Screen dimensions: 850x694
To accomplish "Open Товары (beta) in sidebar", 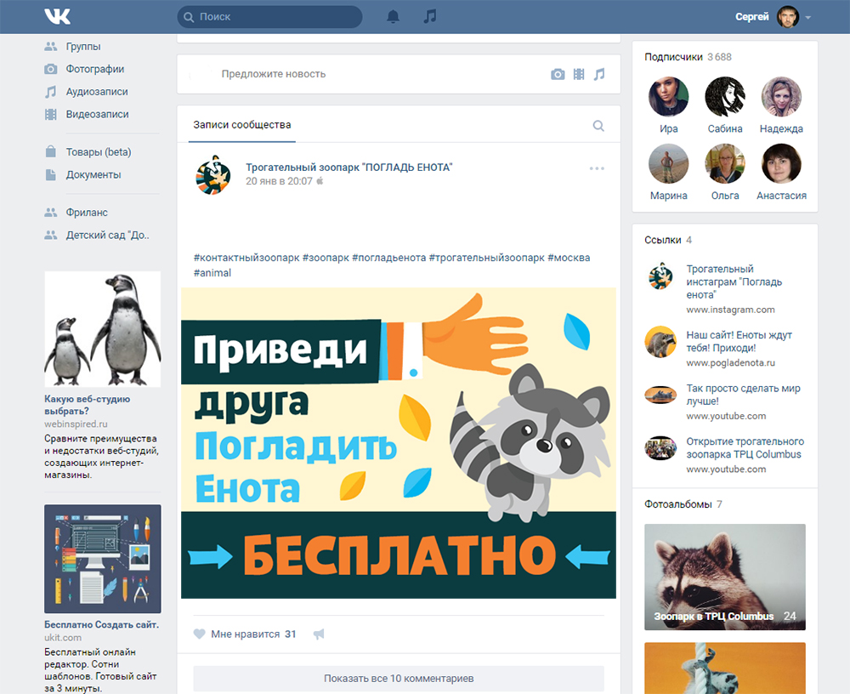I will click(99, 152).
